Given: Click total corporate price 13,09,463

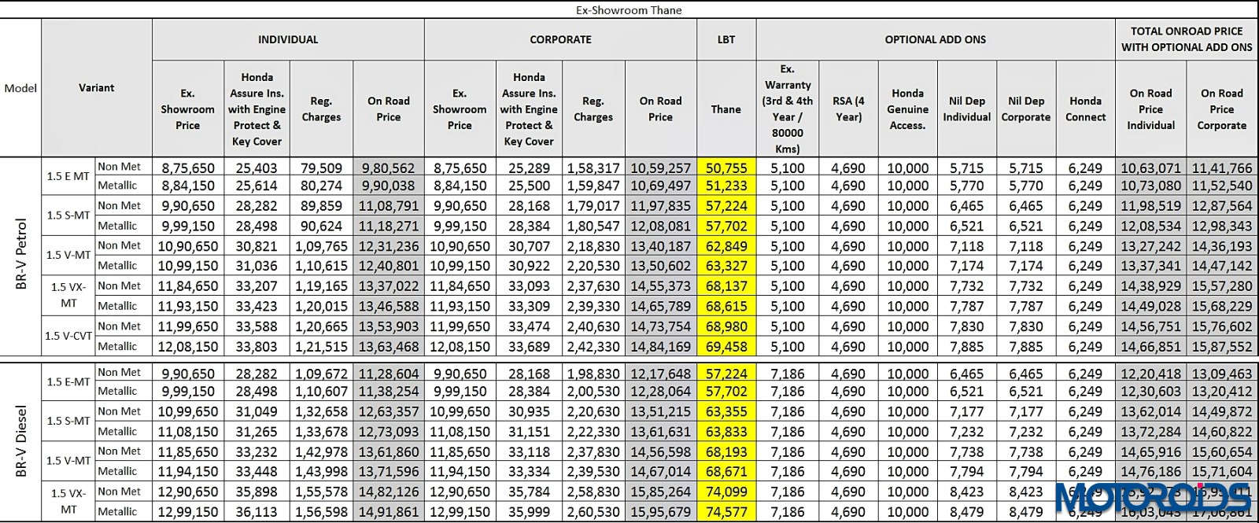Looking at the screenshot, I should click(x=1222, y=374).
